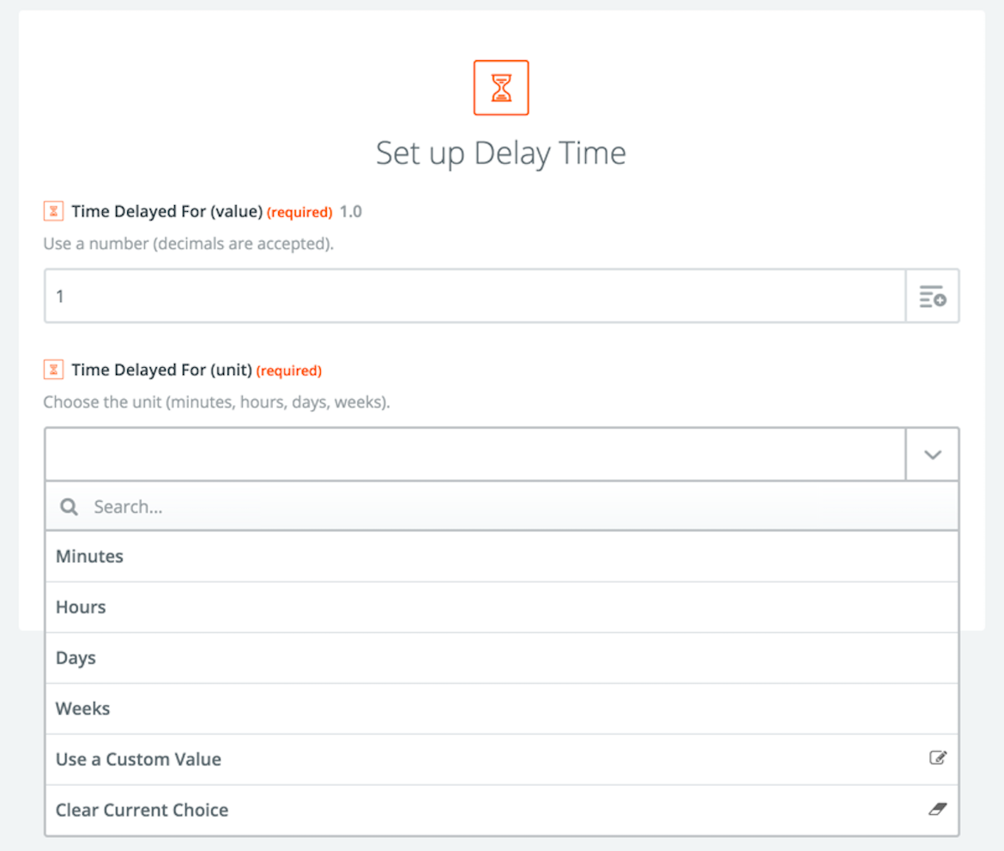Viewport: 1004px width, 851px height.
Task: Click the delay value input containing 1
Action: [475, 297]
